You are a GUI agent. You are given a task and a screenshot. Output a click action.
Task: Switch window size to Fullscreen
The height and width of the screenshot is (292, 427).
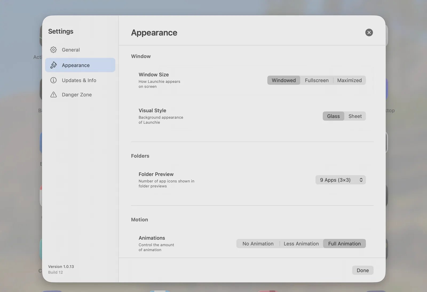[x=317, y=80]
